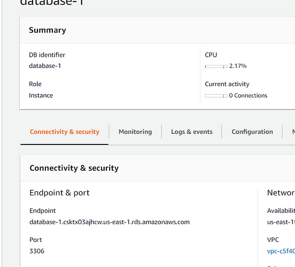Click the 0 Connections label

[x=248, y=96]
